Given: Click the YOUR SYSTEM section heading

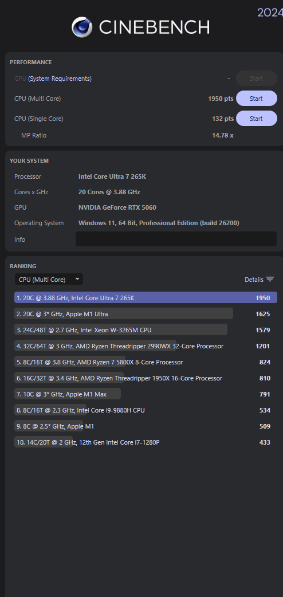Looking at the screenshot, I should (29, 160).
